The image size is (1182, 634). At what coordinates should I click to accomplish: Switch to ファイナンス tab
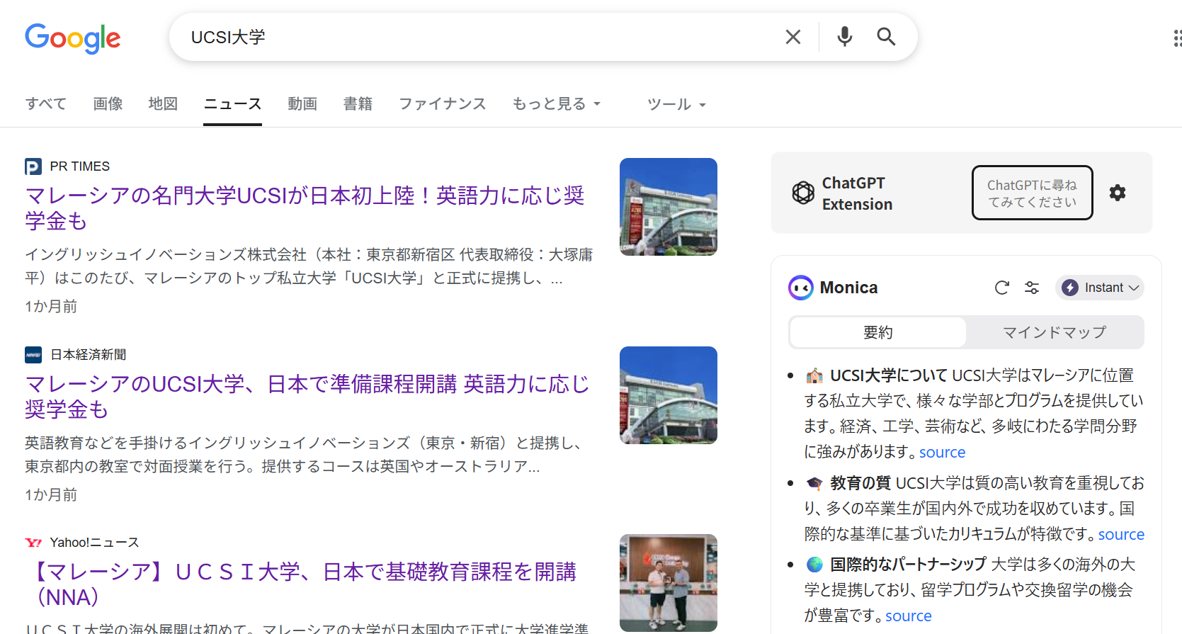tap(442, 104)
